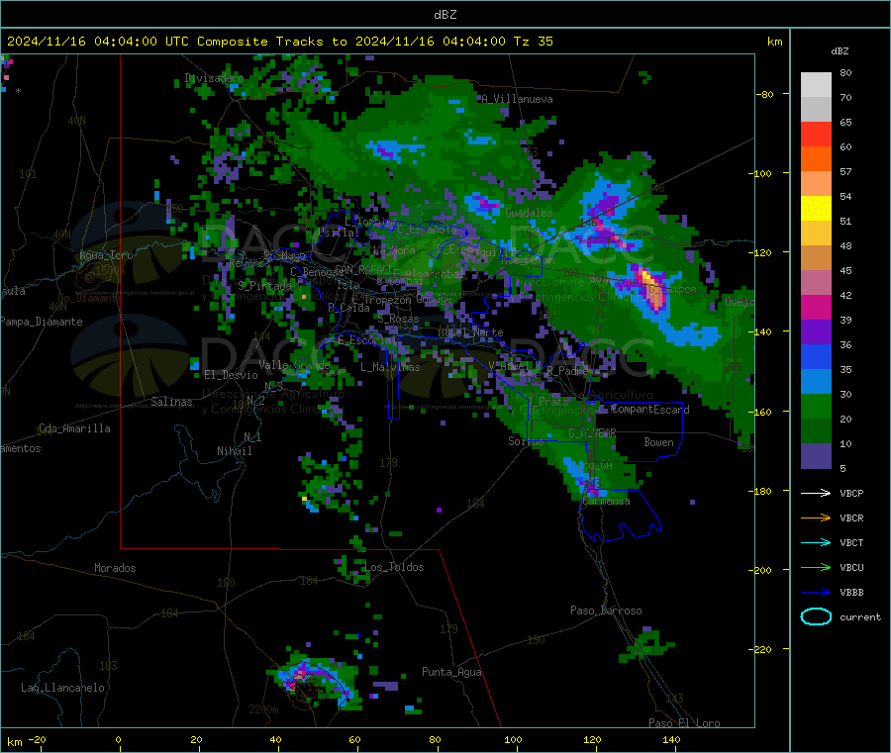Click the 'A_Villanueva' map label
The image size is (891, 753).
[517, 99]
